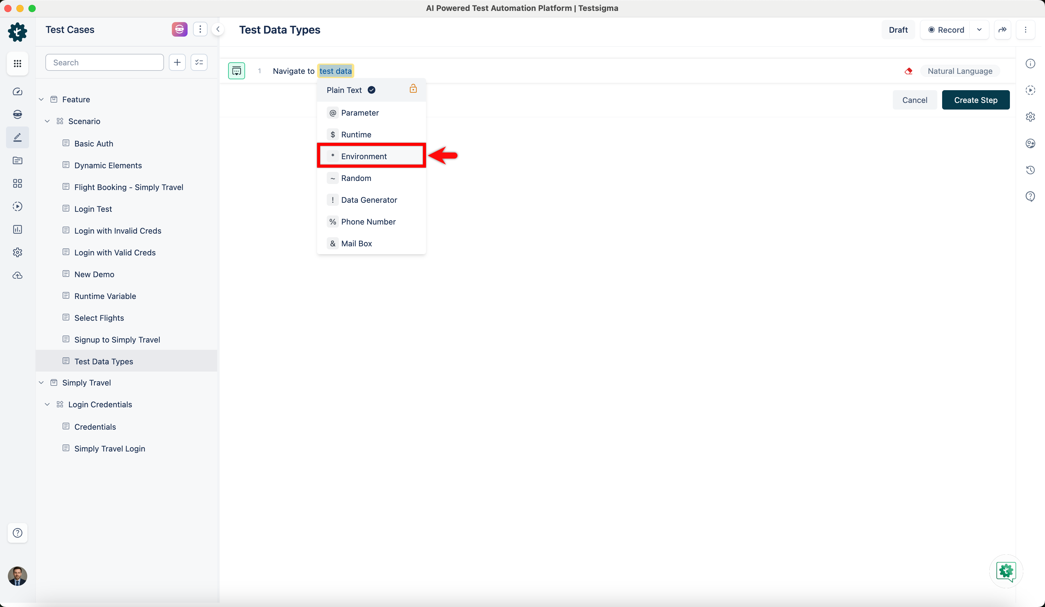The image size is (1045, 607).
Task: Open the Record dropdown arrow
Action: pyautogui.click(x=979, y=29)
